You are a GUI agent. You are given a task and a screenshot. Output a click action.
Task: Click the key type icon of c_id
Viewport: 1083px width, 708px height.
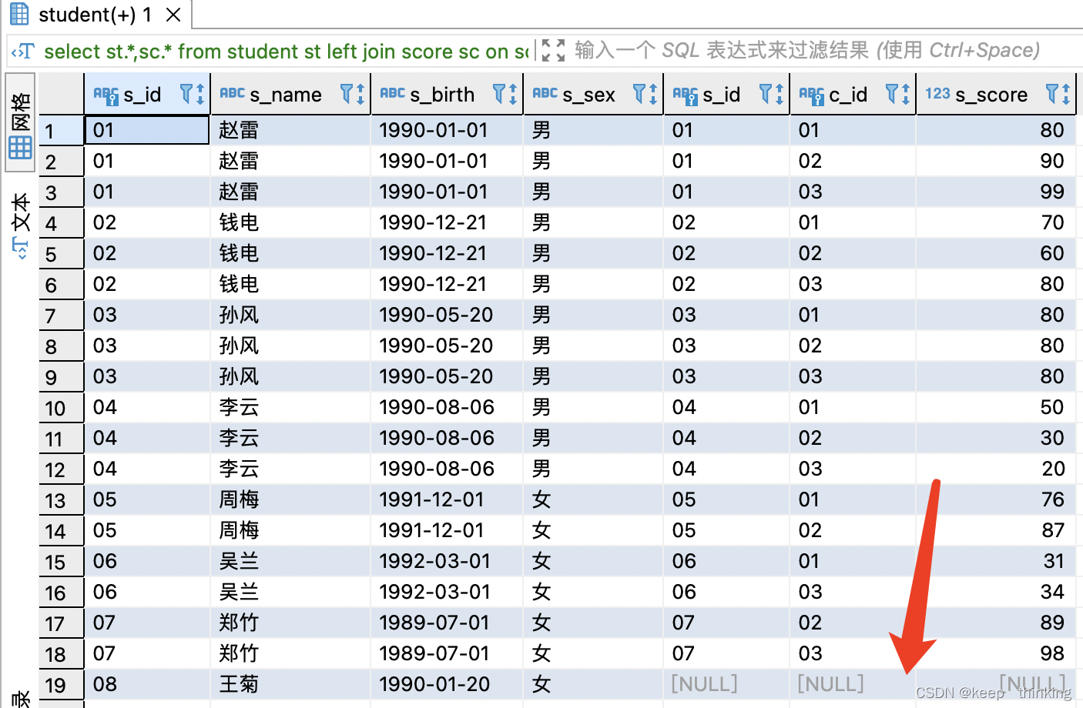point(812,95)
